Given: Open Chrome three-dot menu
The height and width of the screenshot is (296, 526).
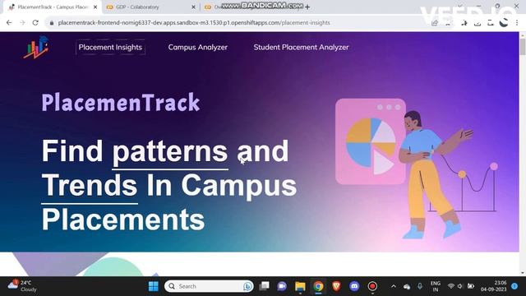Looking at the screenshot, I should [x=517, y=22].
